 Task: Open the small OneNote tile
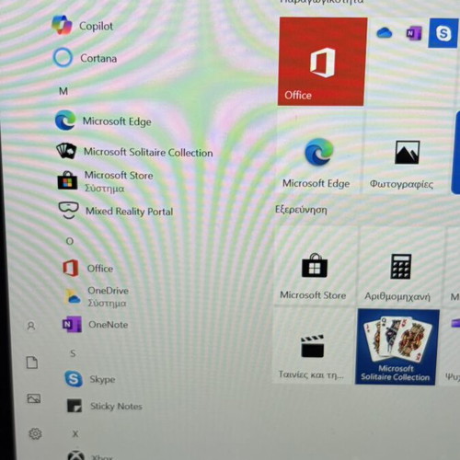(x=414, y=33)
